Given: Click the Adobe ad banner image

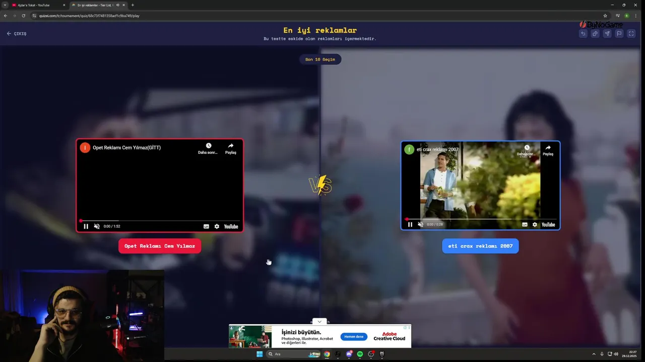Looking at the screenshot, I should point(250,336).
